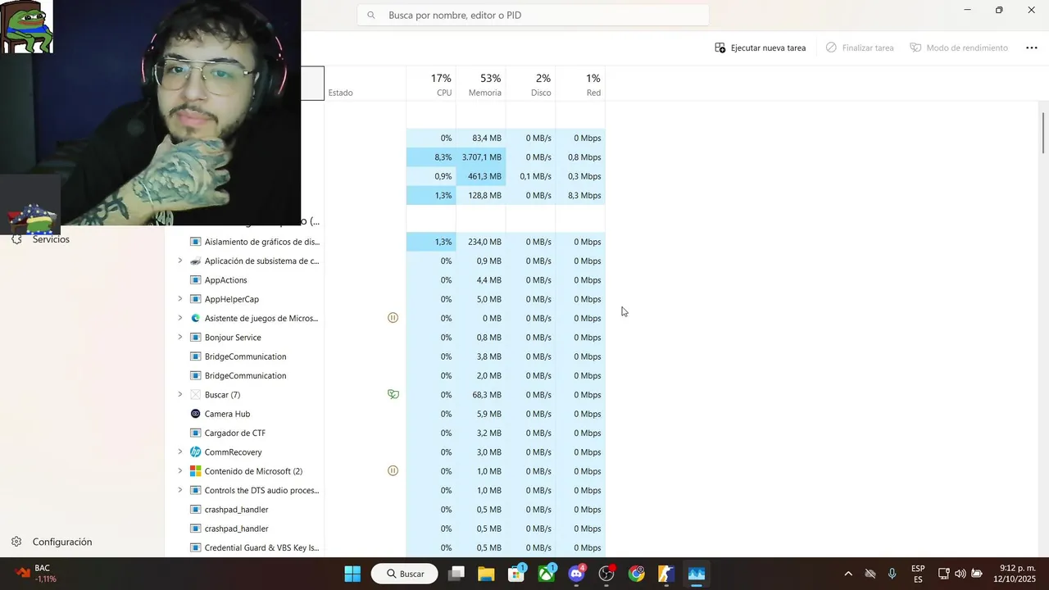1049x590 pixels.
Task: Open the Xbox app from the taskbar
Action: point(547,574)
